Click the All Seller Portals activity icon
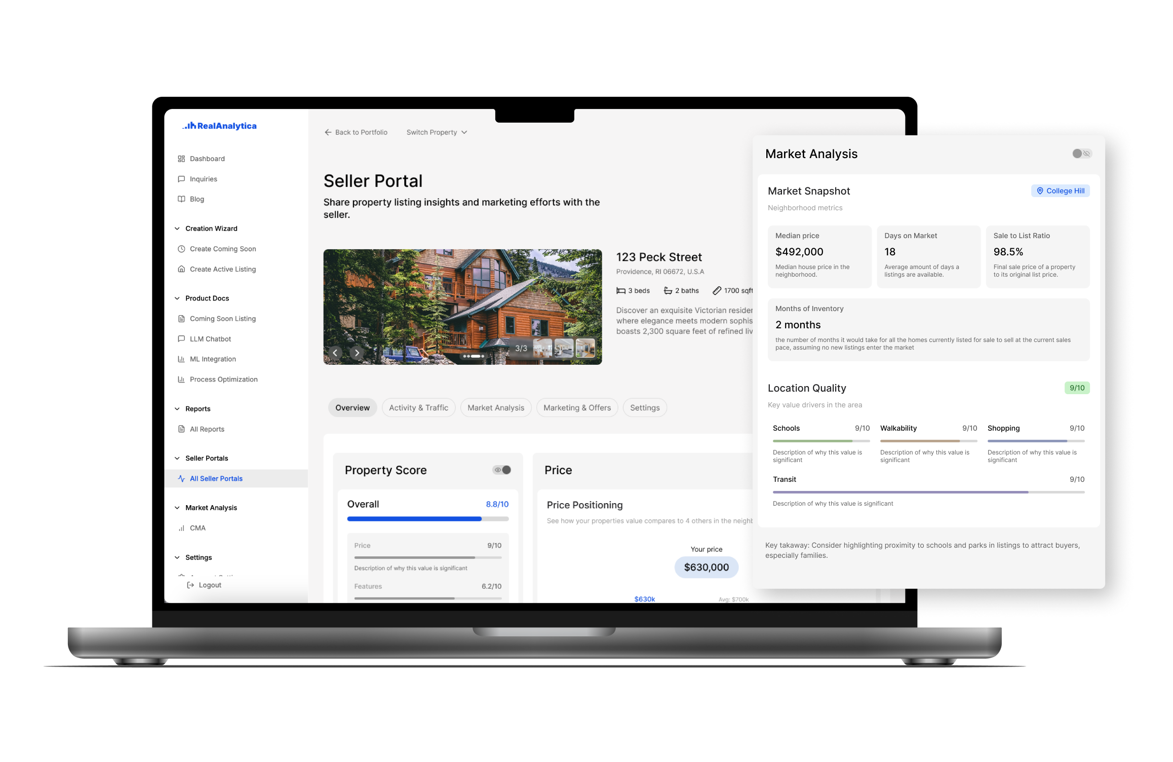This screenshot has width=1173, height=762. [x=181, y=479]
